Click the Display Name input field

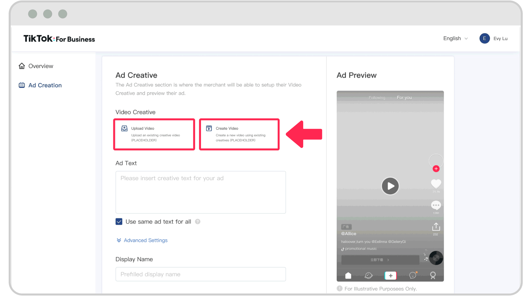click(201, 274)
